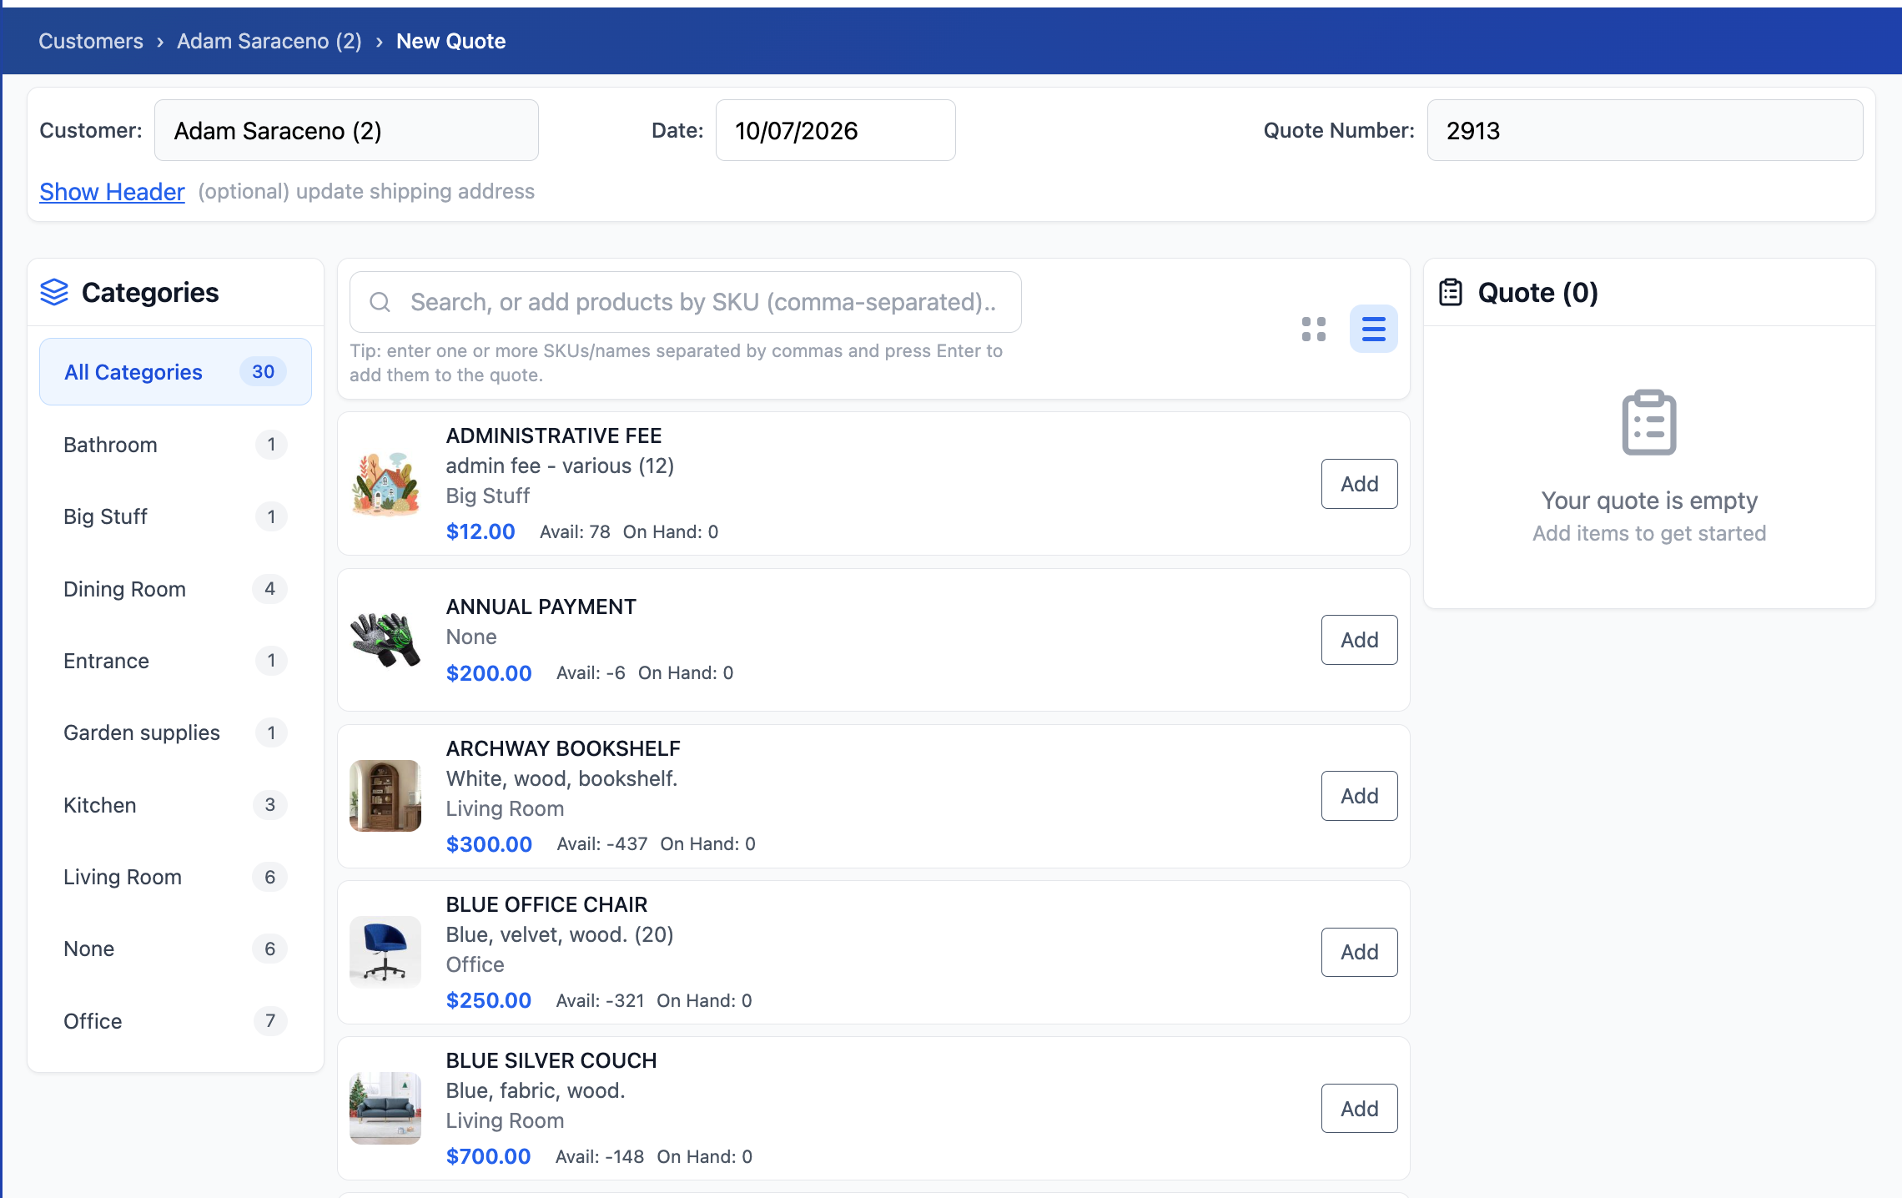This screenshot has width=1902, height=1198.
Task: Click the search magnifier icon
Action: (x=380, y=302)
